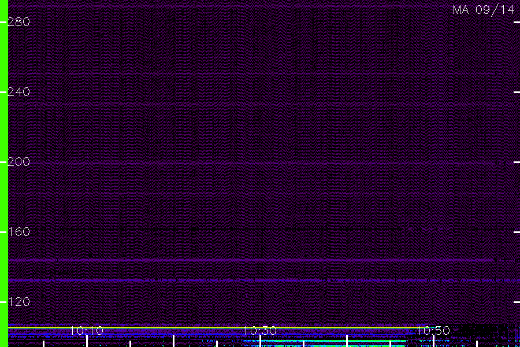This screenshot has width=520, height=347.
Task: Click the 10:50 time label
Action: click(433, 331)
